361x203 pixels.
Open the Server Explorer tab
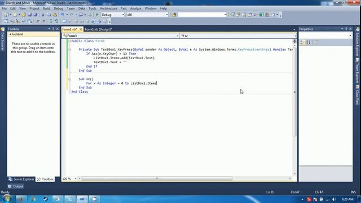pyautogui.click(x=21, y=179)
